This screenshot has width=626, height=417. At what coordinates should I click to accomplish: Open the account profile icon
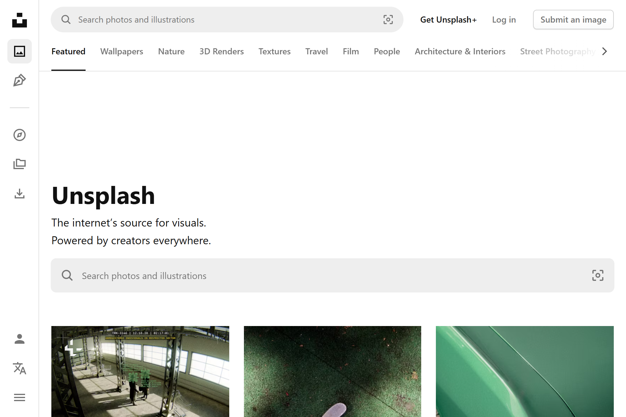(20, 339)
